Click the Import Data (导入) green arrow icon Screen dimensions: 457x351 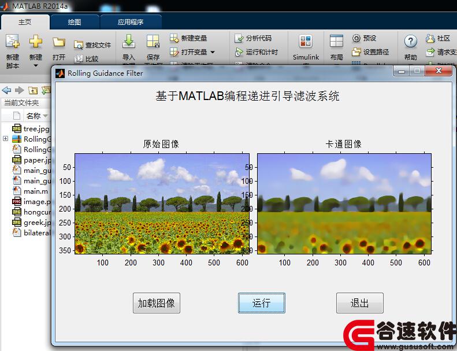pyautogui.click(x=128, y=41)
